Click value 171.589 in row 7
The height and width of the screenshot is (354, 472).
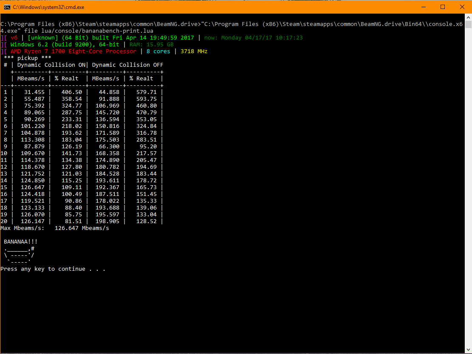pos(107,133)
